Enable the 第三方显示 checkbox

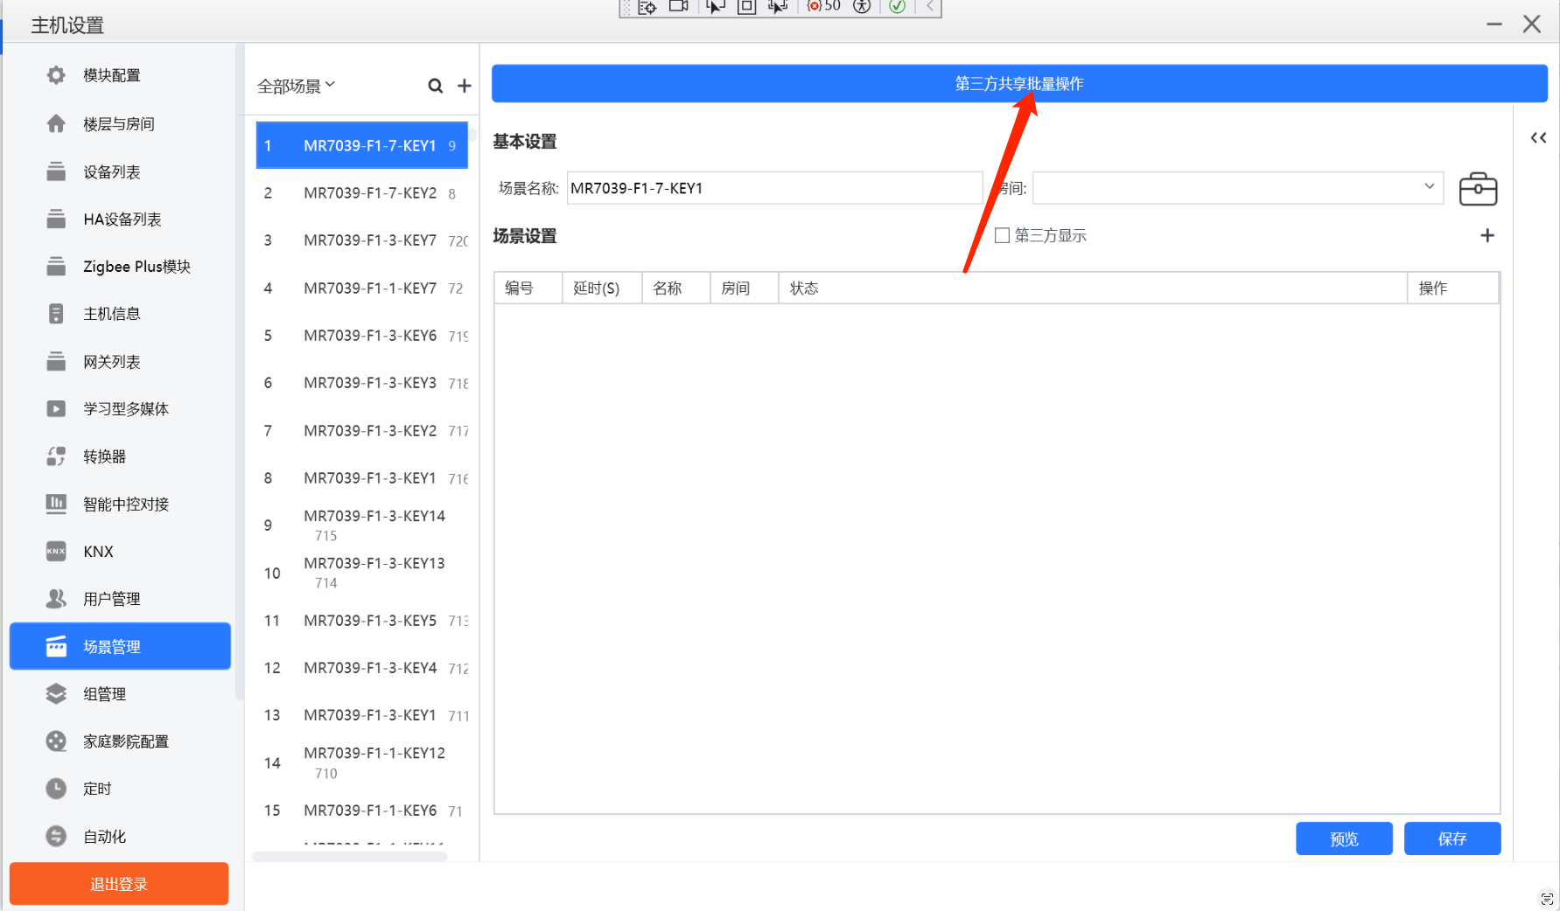click(1003, 235)
